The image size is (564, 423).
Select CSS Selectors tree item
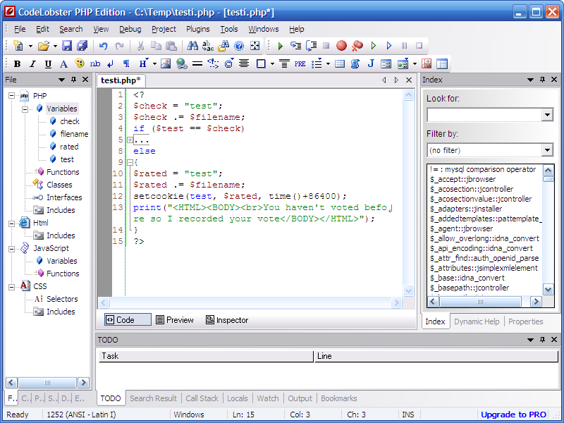click(62, 299)
